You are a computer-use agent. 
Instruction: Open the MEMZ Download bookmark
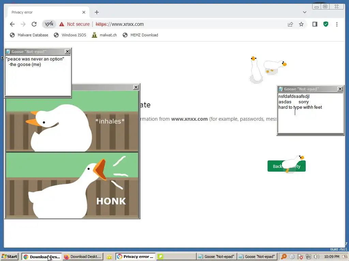140,35
